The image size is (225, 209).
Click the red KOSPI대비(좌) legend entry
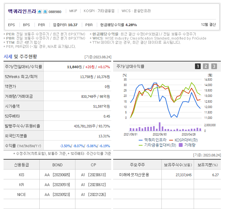183,140
